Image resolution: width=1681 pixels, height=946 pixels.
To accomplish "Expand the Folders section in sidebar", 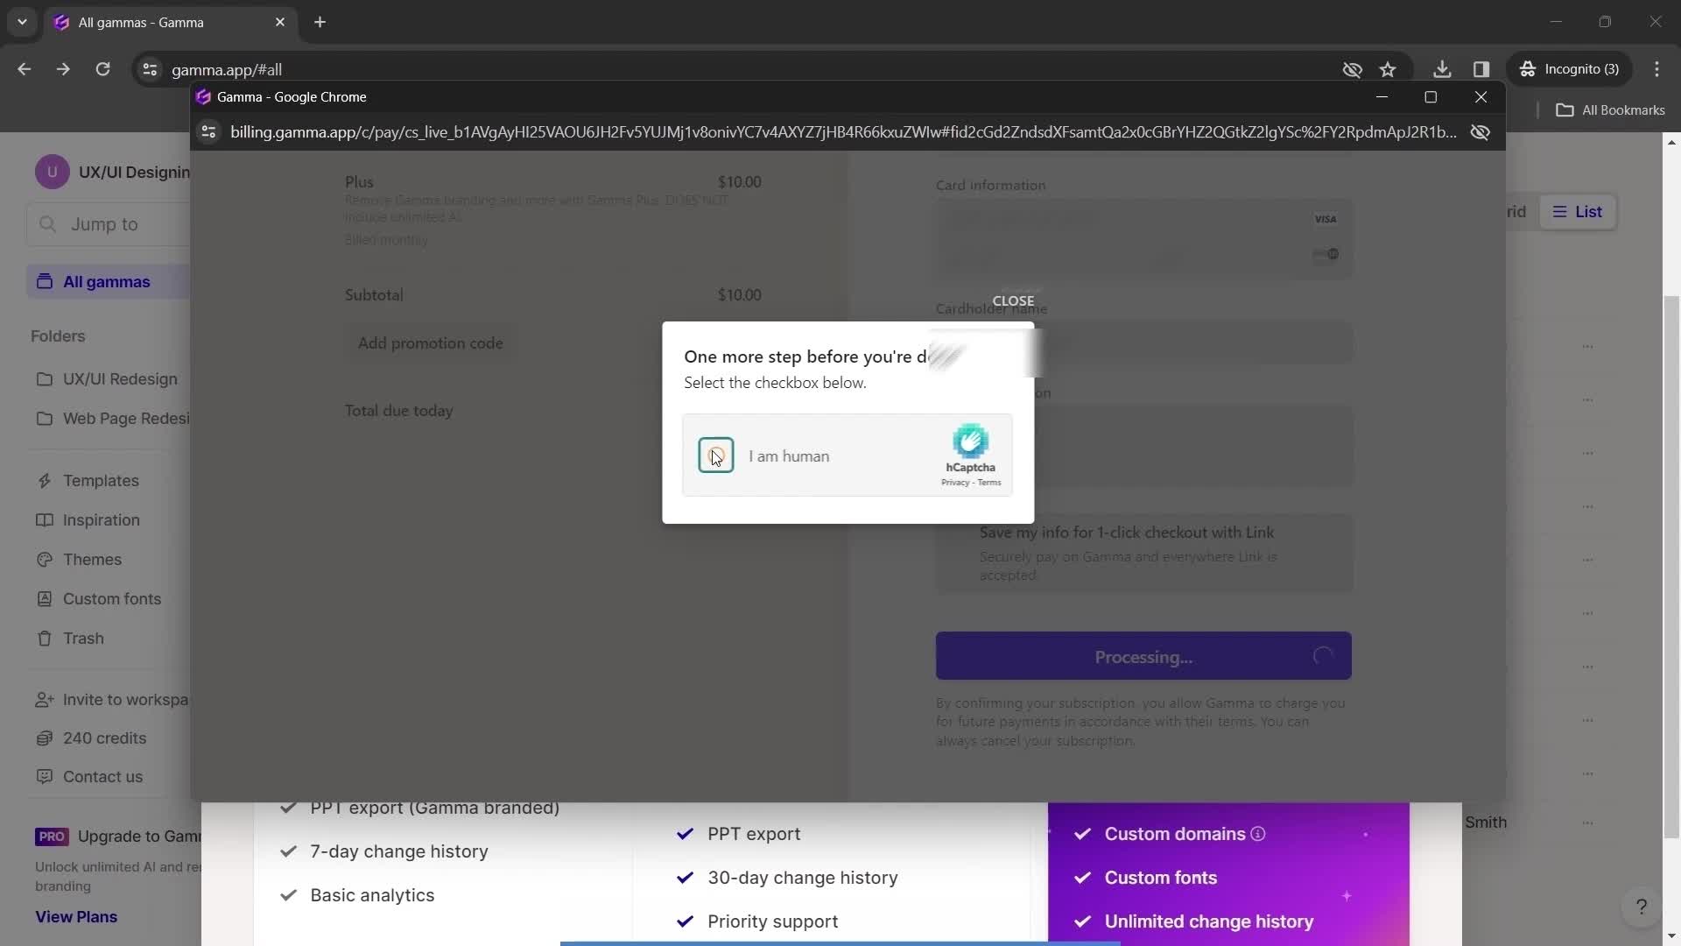I will pyautogui.click(x=58, y=335).
